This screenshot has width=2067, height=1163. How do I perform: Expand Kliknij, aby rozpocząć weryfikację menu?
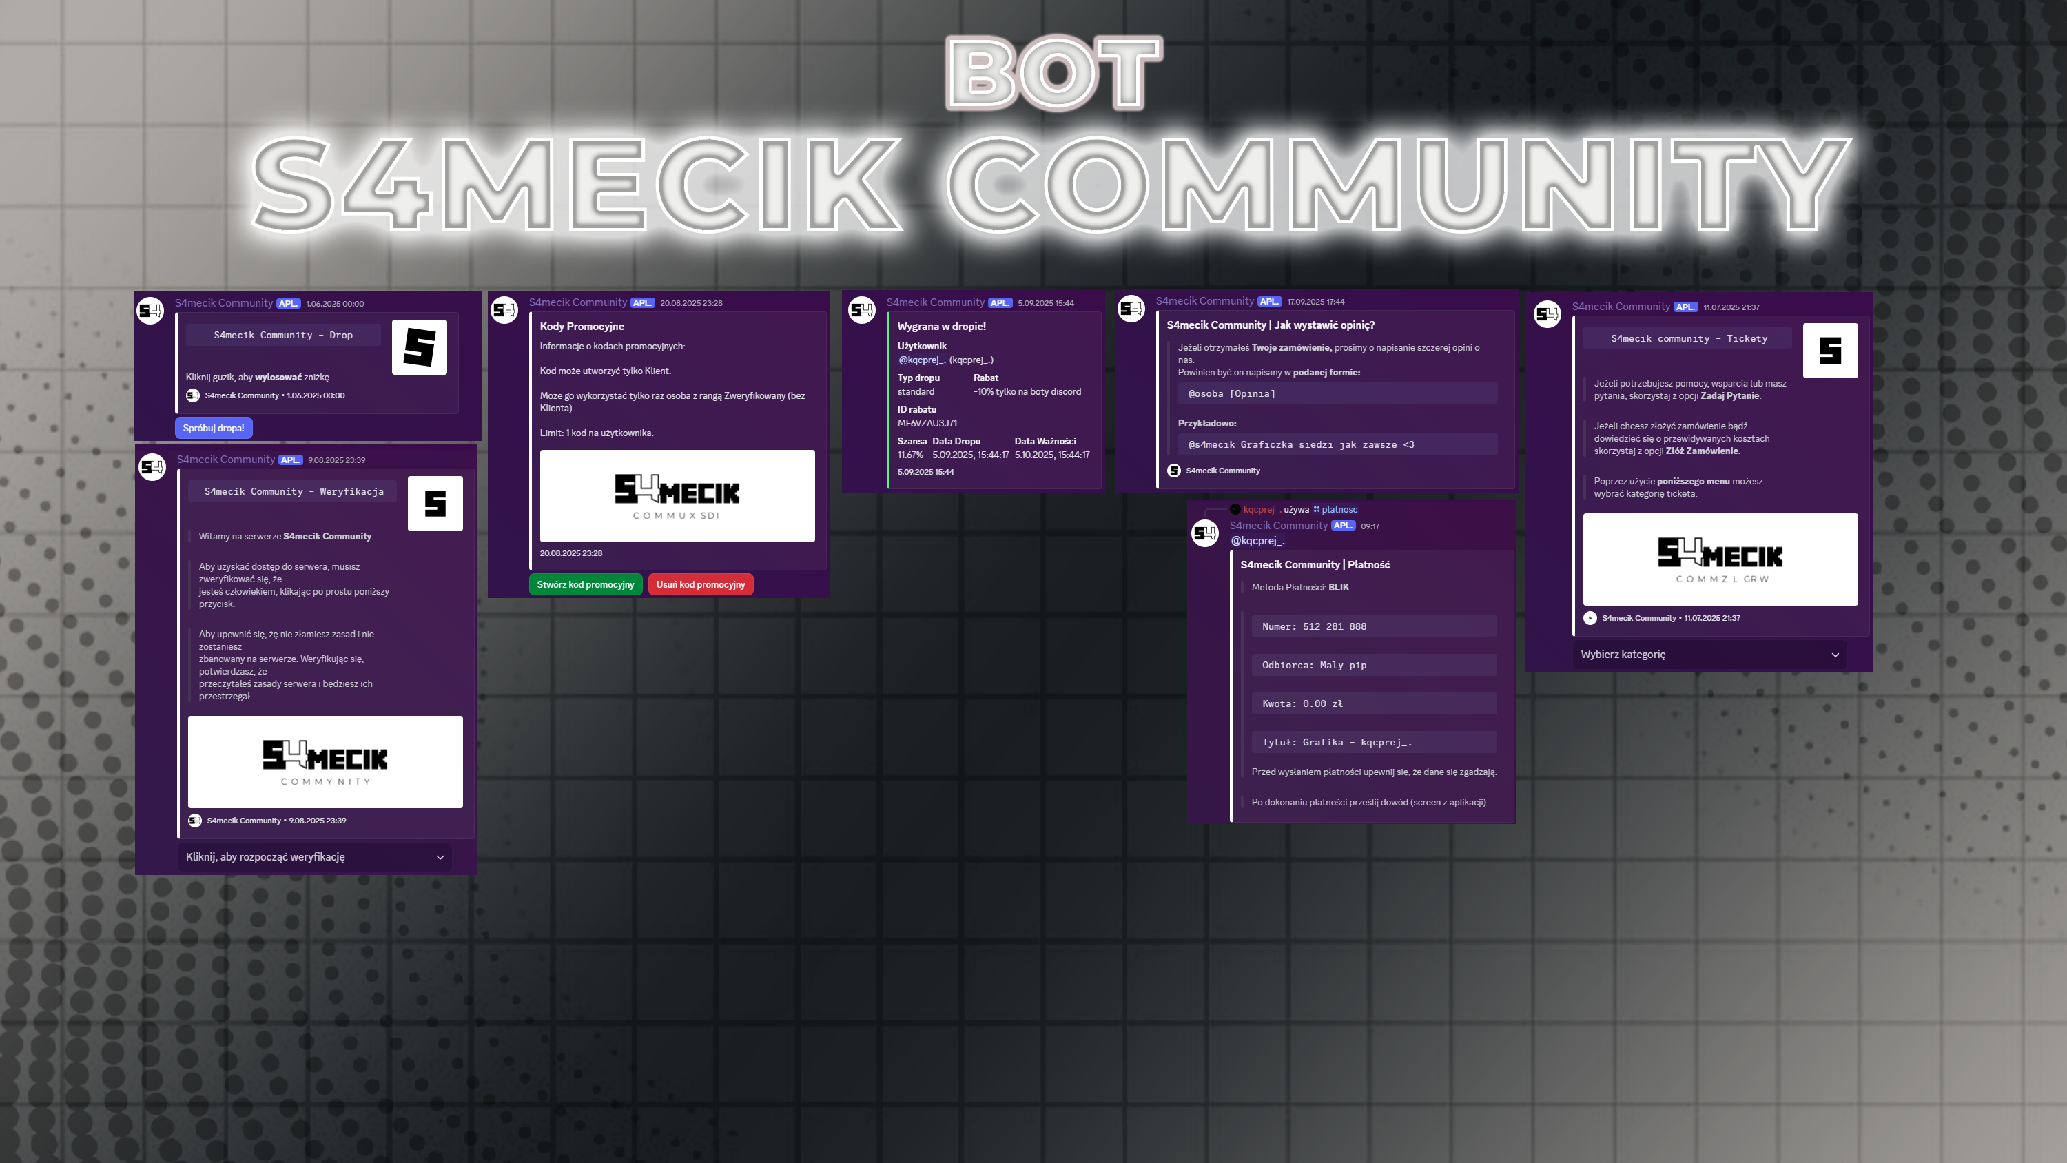(x=315, y=856)
